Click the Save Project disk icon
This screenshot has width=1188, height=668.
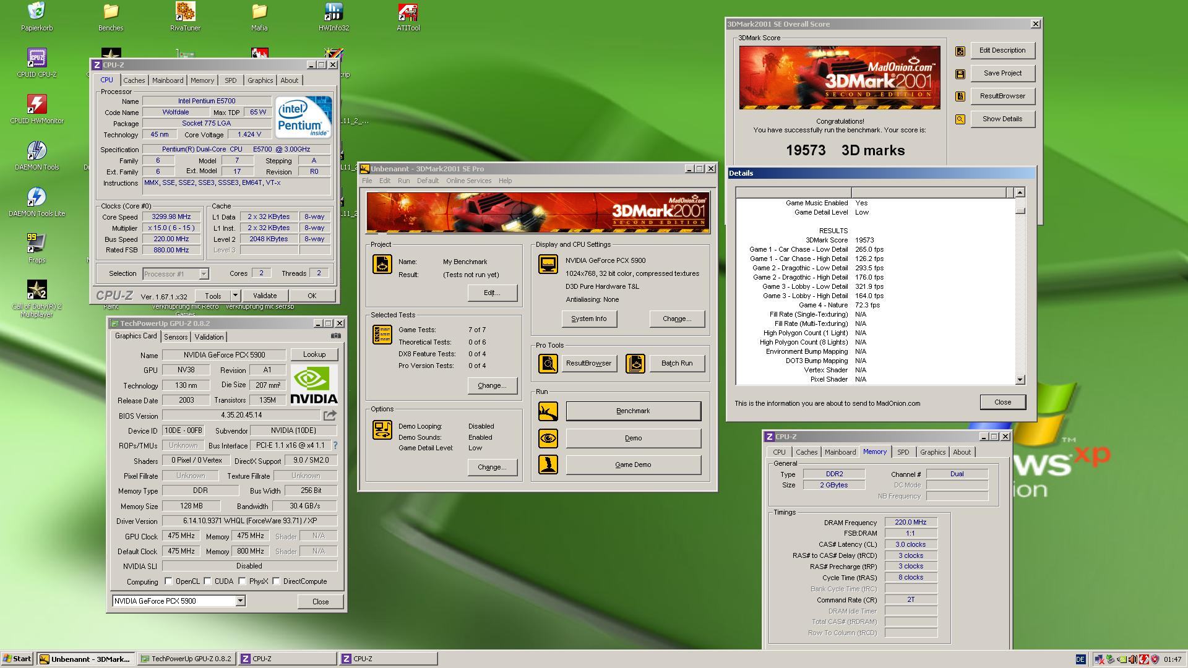point(960,74)
